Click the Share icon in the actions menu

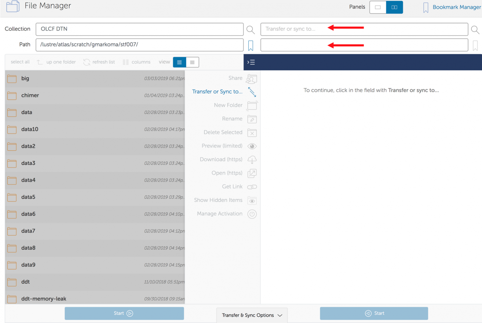point(252,79)
